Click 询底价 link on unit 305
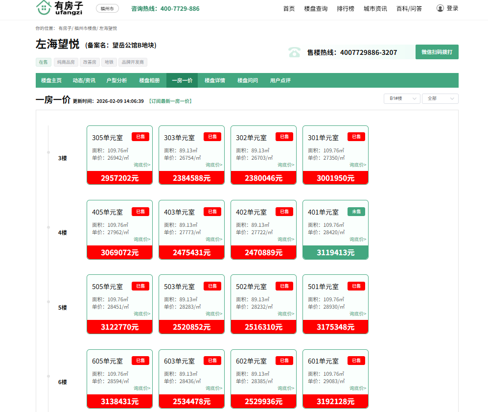This screenshot has width=488, height=412. click(x=142, y=165)
